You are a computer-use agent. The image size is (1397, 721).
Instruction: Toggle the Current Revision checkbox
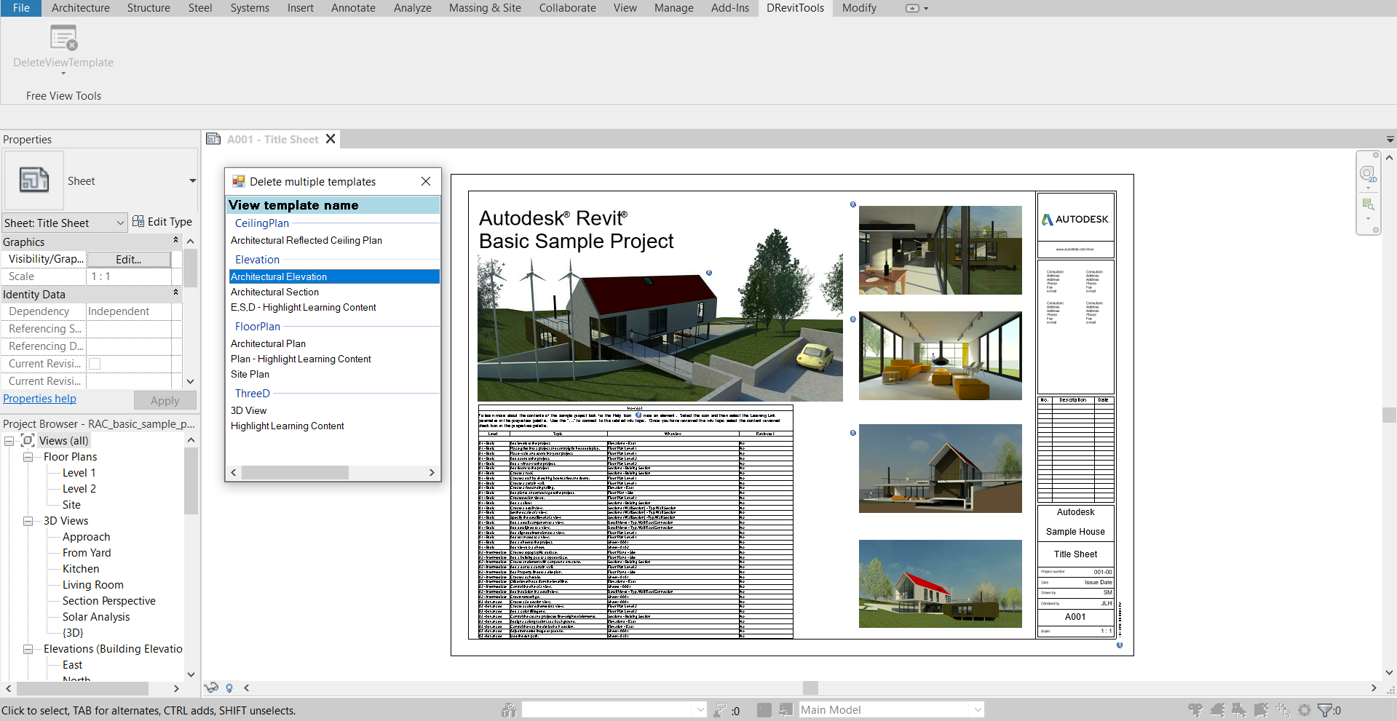(x=95, y=364)
